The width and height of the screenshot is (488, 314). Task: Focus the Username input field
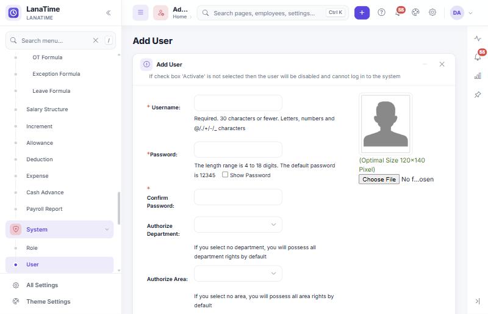tap(238, 103)
